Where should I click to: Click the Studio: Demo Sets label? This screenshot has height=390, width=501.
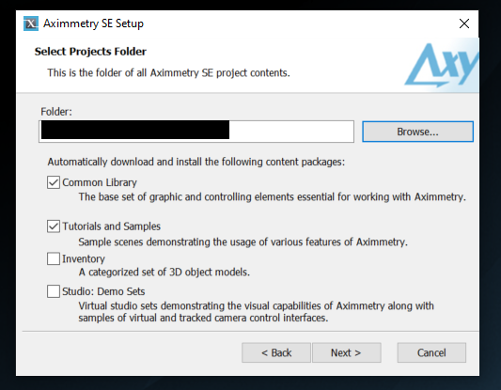103,291
